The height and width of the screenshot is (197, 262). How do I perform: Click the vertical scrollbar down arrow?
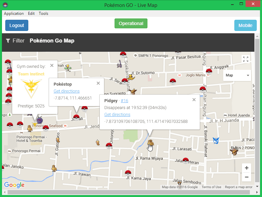[257, 186]
